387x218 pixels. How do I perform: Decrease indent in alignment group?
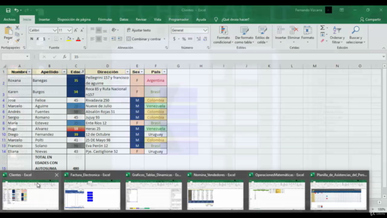[x=114, y=39]
